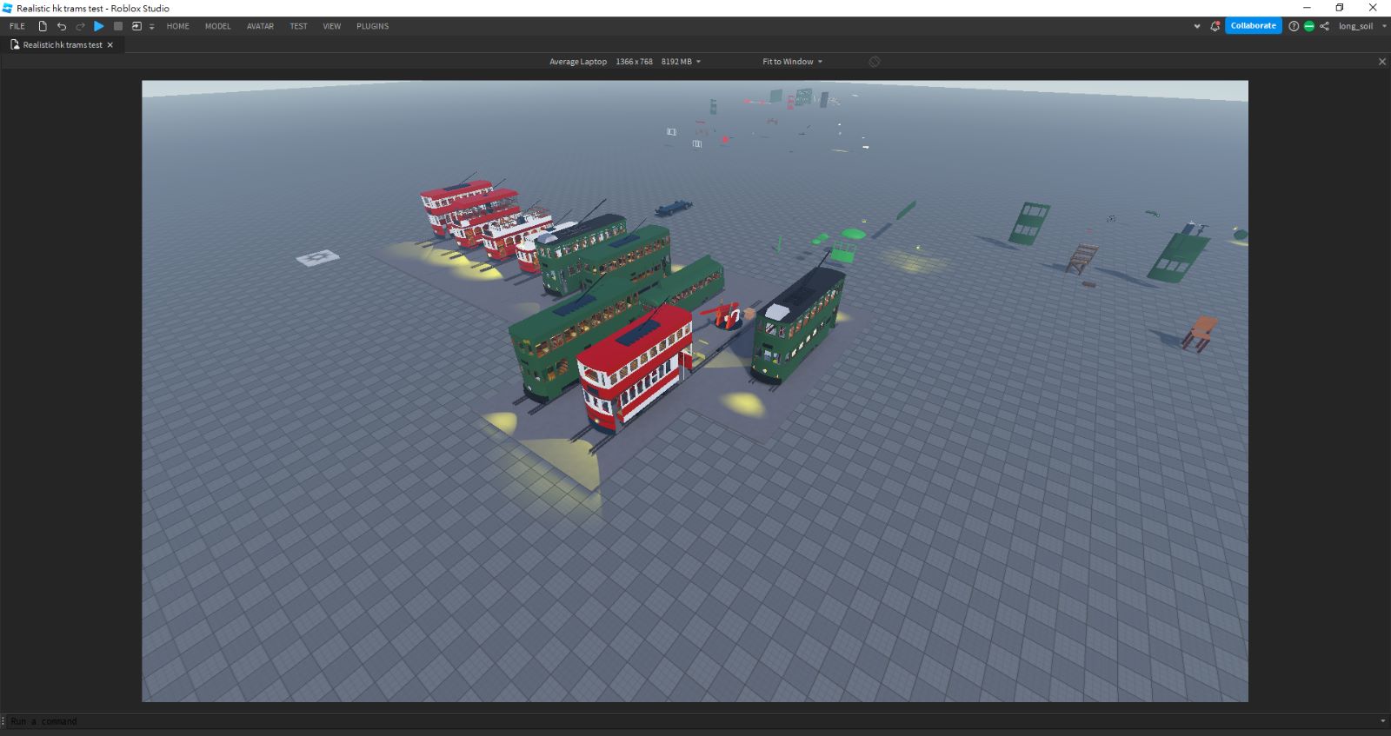
Task: Expand the long_soil account menu
Action: click(1385, 26)
